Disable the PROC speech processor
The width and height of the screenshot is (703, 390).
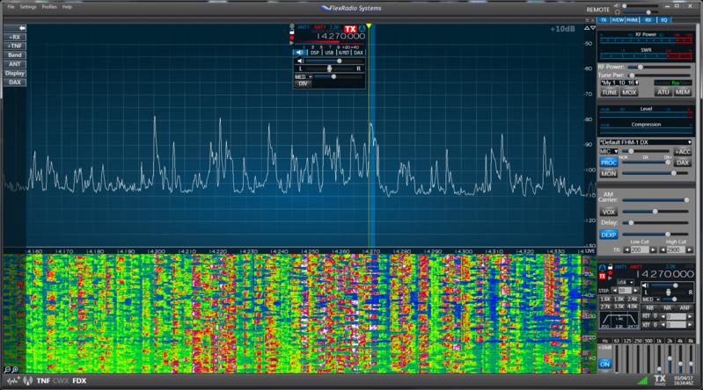pos(608,162)
